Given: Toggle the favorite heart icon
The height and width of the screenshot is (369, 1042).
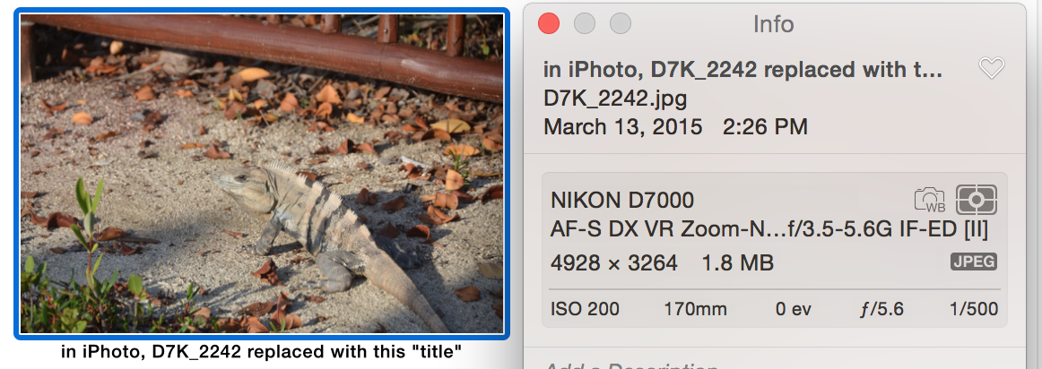Looking at the screenshot, I should click(992, 68).
